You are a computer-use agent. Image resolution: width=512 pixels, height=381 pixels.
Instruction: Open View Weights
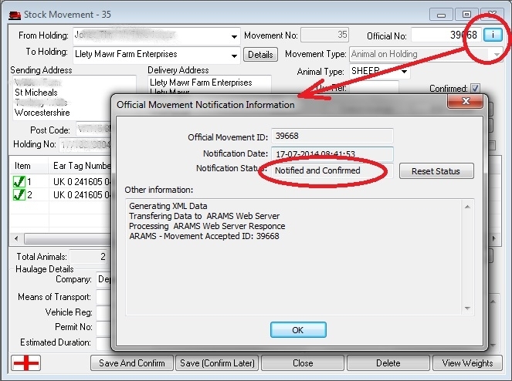pyautogui.click(x=467, y=363)
